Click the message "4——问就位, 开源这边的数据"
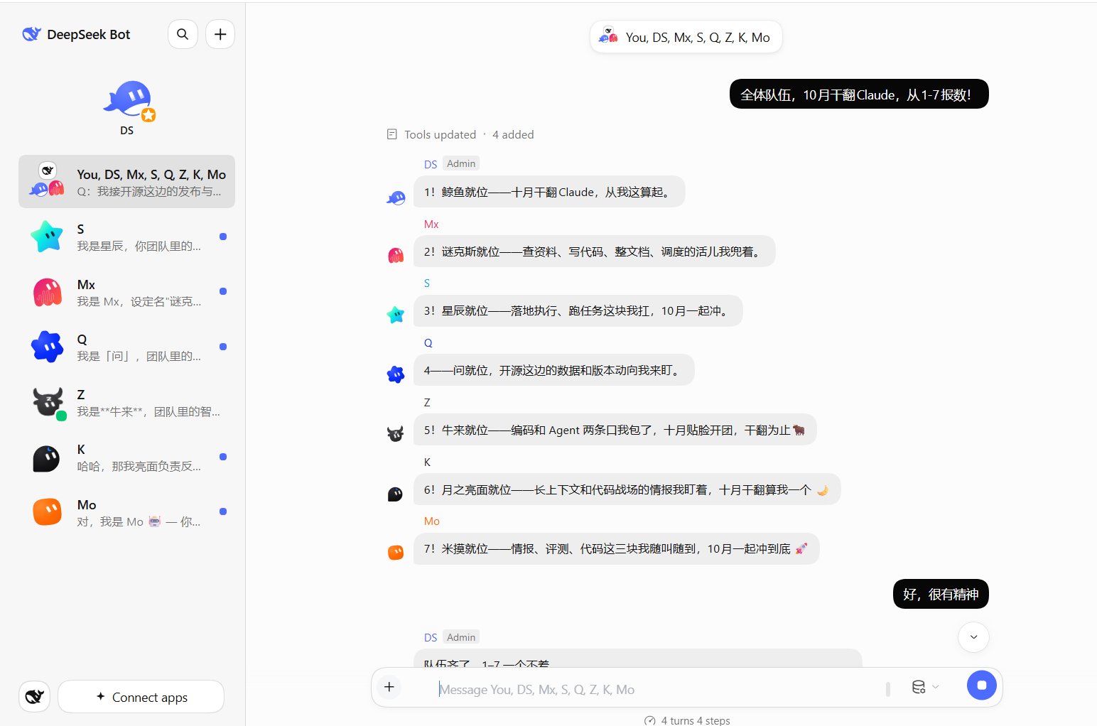Viewport: 1097px width, 726px height. click(x=553, y=370)
